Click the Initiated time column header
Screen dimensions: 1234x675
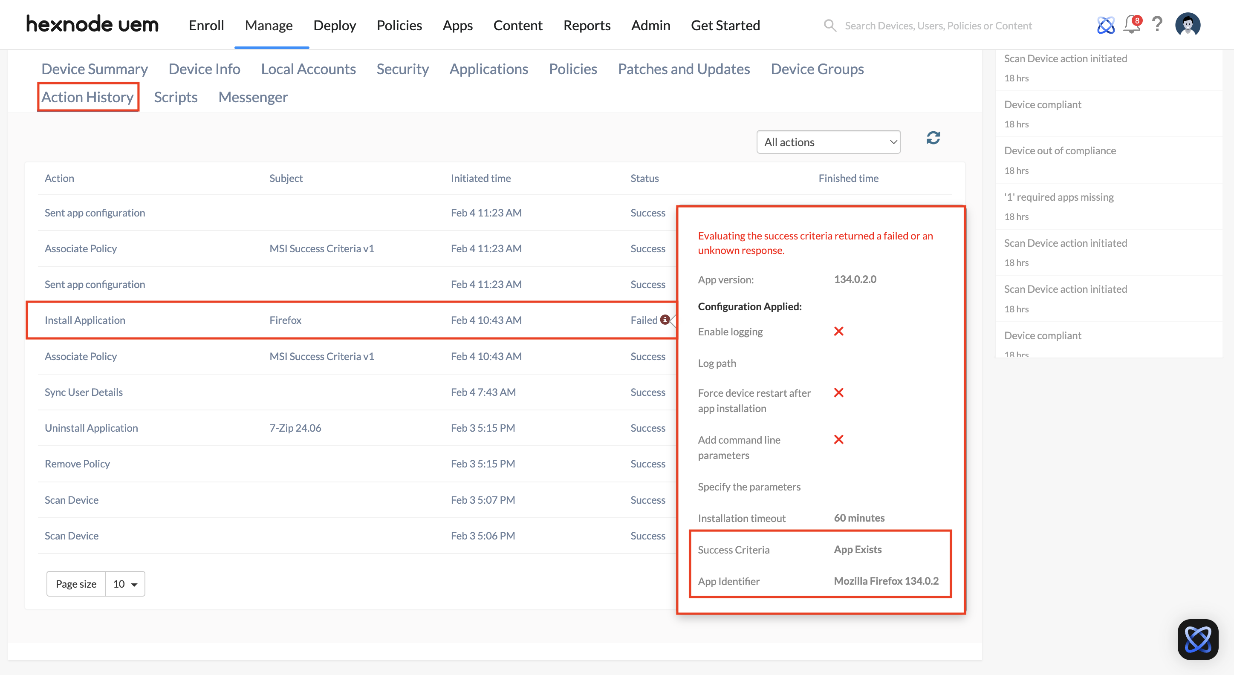coord(480,178)
